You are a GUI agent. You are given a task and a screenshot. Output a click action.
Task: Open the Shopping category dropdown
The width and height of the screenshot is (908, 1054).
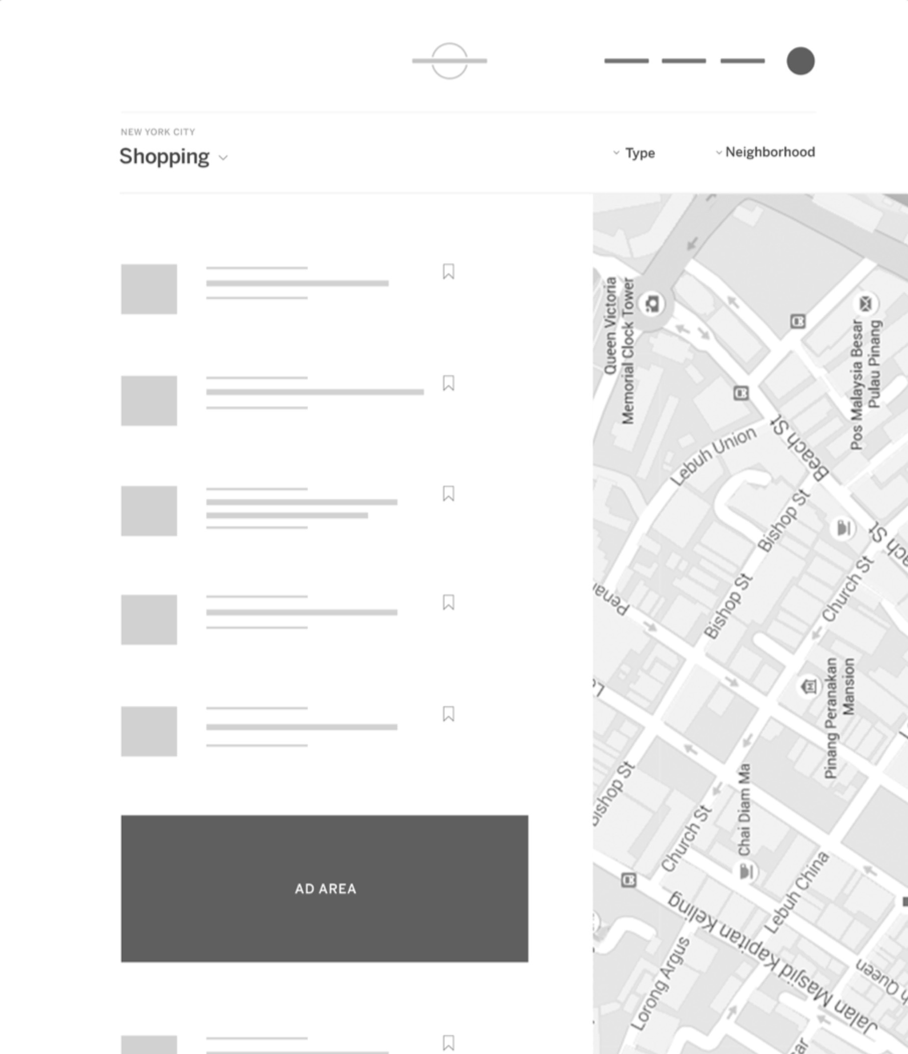pyautogui.click(x=174, y=157)
